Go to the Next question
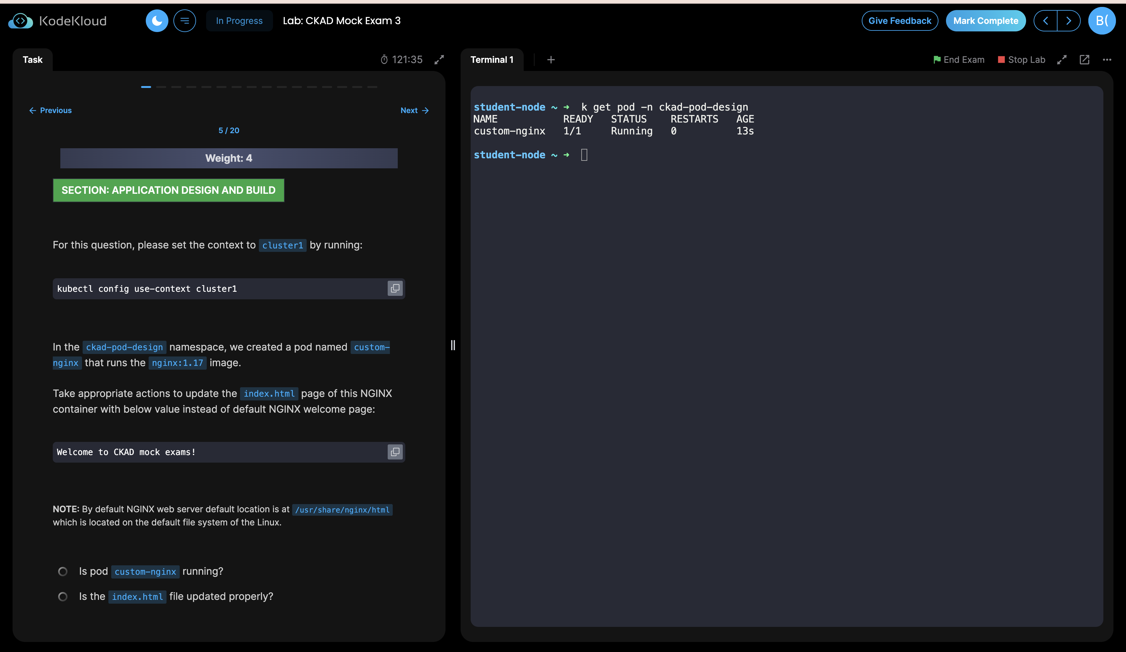 point(414,110)
